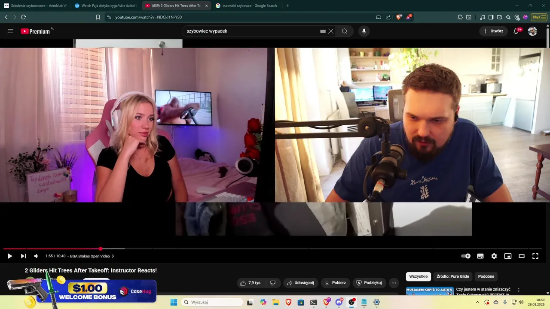Select the 'Źródło: Pure Glide' chip
The image size is (550, 309).
453,276
